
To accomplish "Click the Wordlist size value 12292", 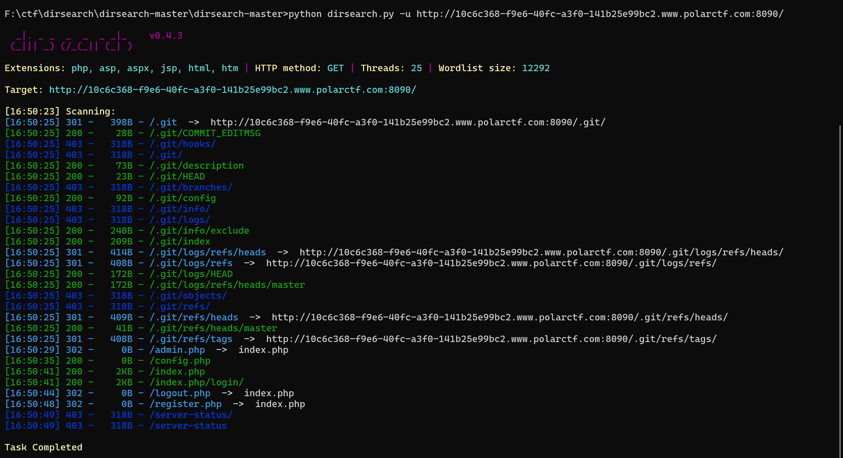I will (536, 68).
